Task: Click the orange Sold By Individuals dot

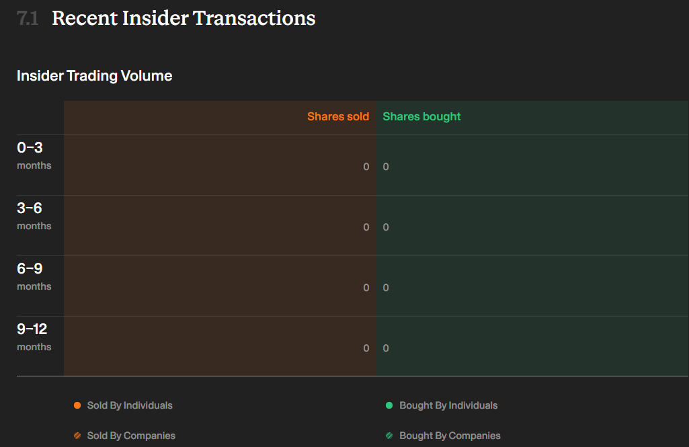Action: pos(77,405)
